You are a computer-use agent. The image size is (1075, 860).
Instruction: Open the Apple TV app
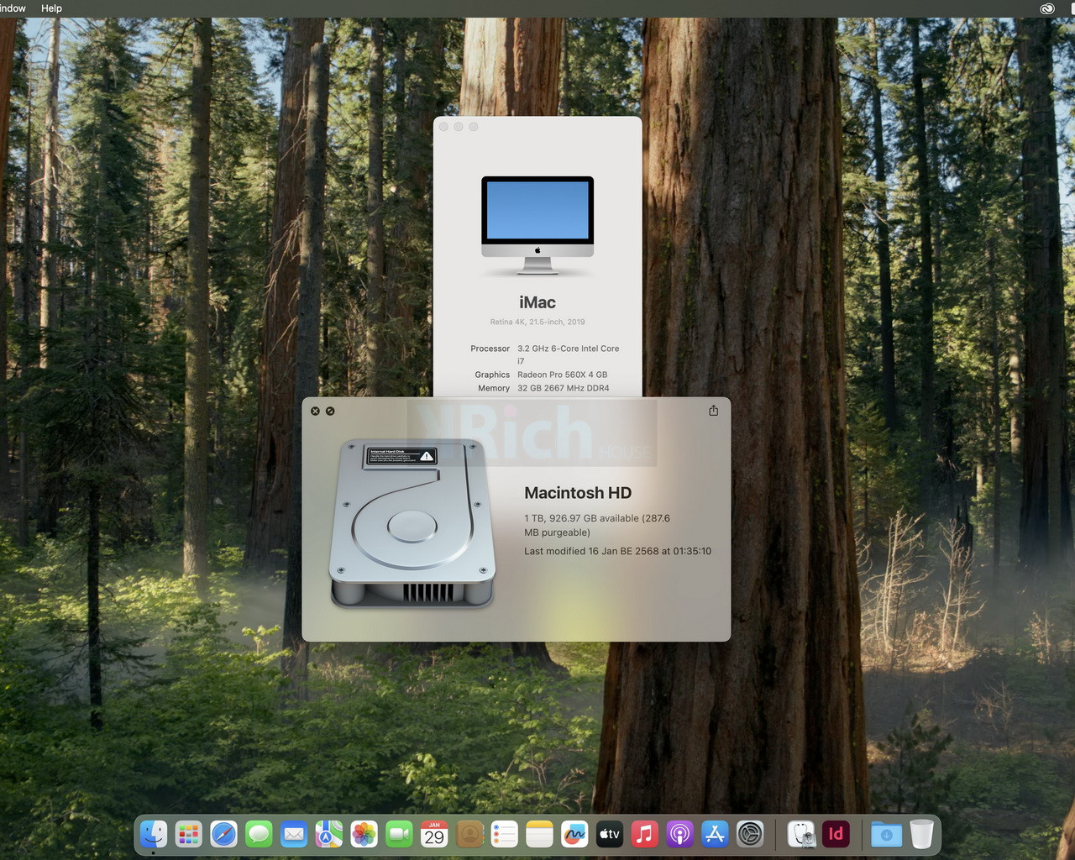pyautogui.click(x=610, y=834)
